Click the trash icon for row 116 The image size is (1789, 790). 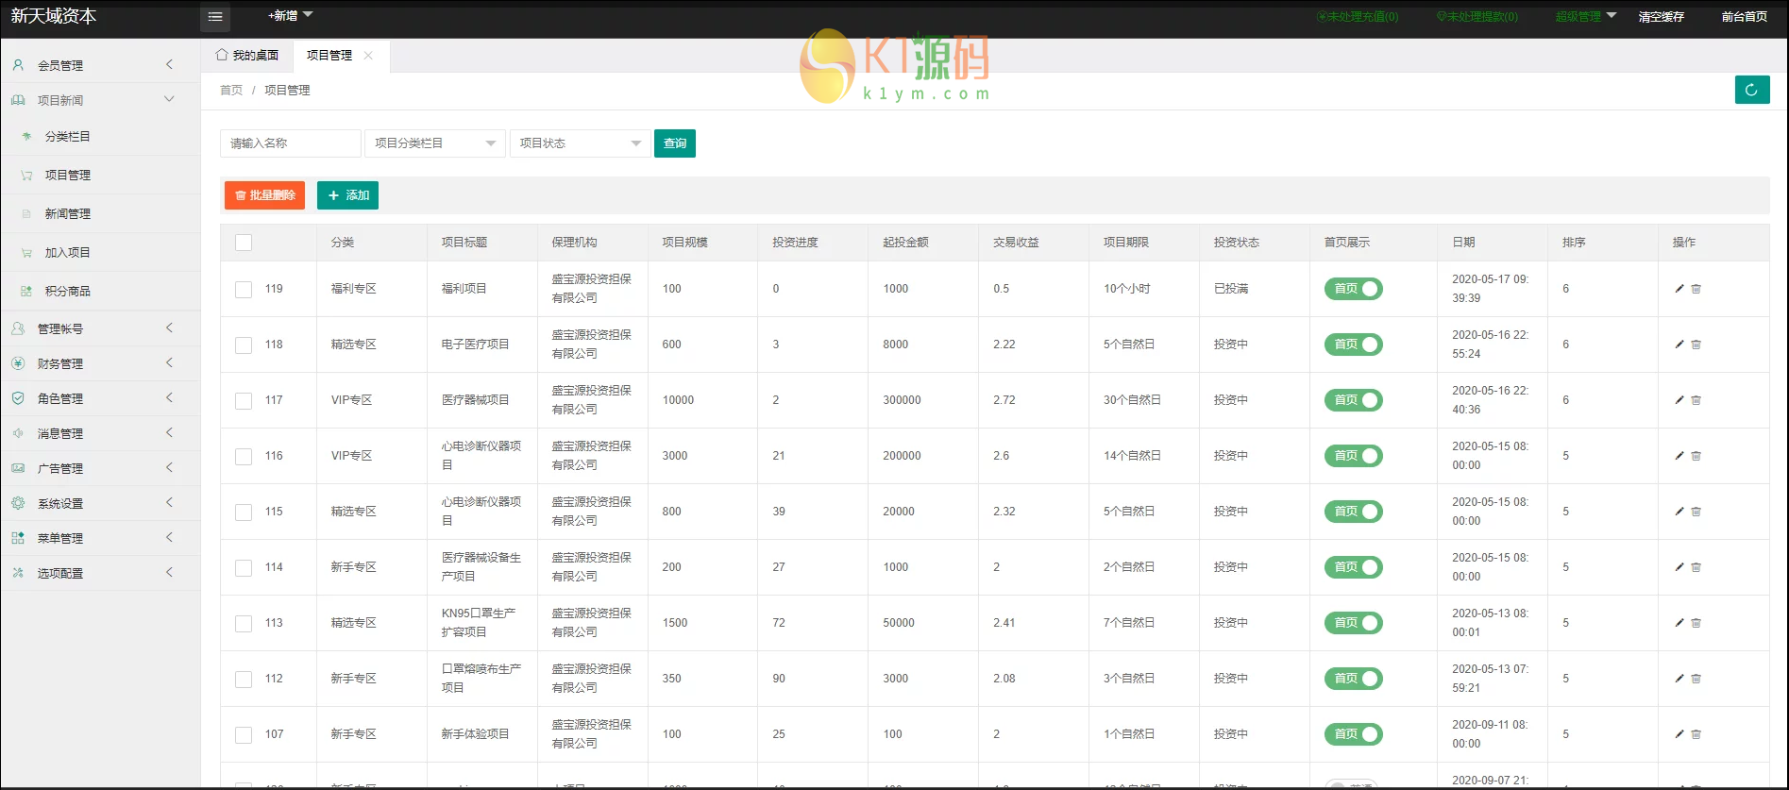1696,456
